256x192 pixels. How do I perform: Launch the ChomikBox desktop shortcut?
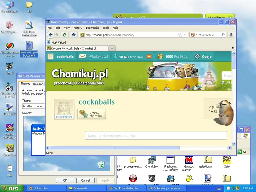click(9, 150)
